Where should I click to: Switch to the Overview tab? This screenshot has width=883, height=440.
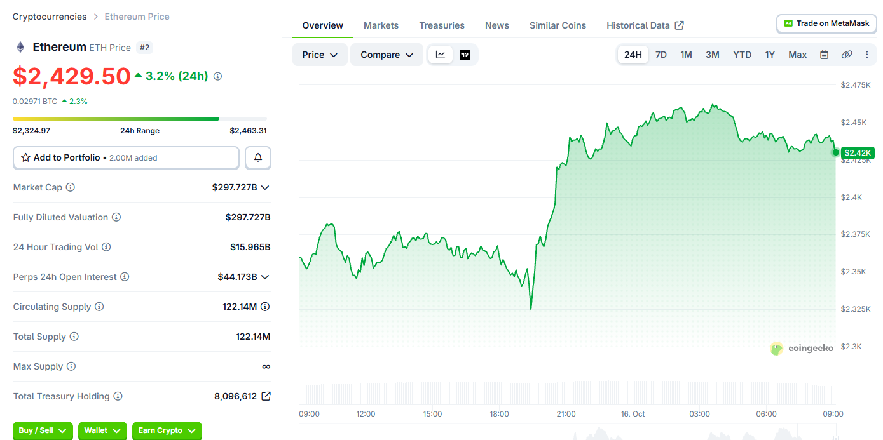coord(323,25)
